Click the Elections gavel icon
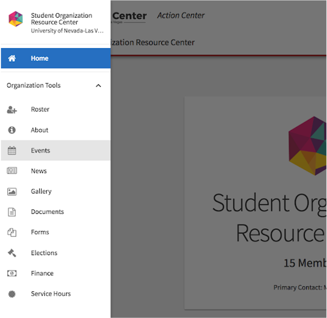 point(12,253)
